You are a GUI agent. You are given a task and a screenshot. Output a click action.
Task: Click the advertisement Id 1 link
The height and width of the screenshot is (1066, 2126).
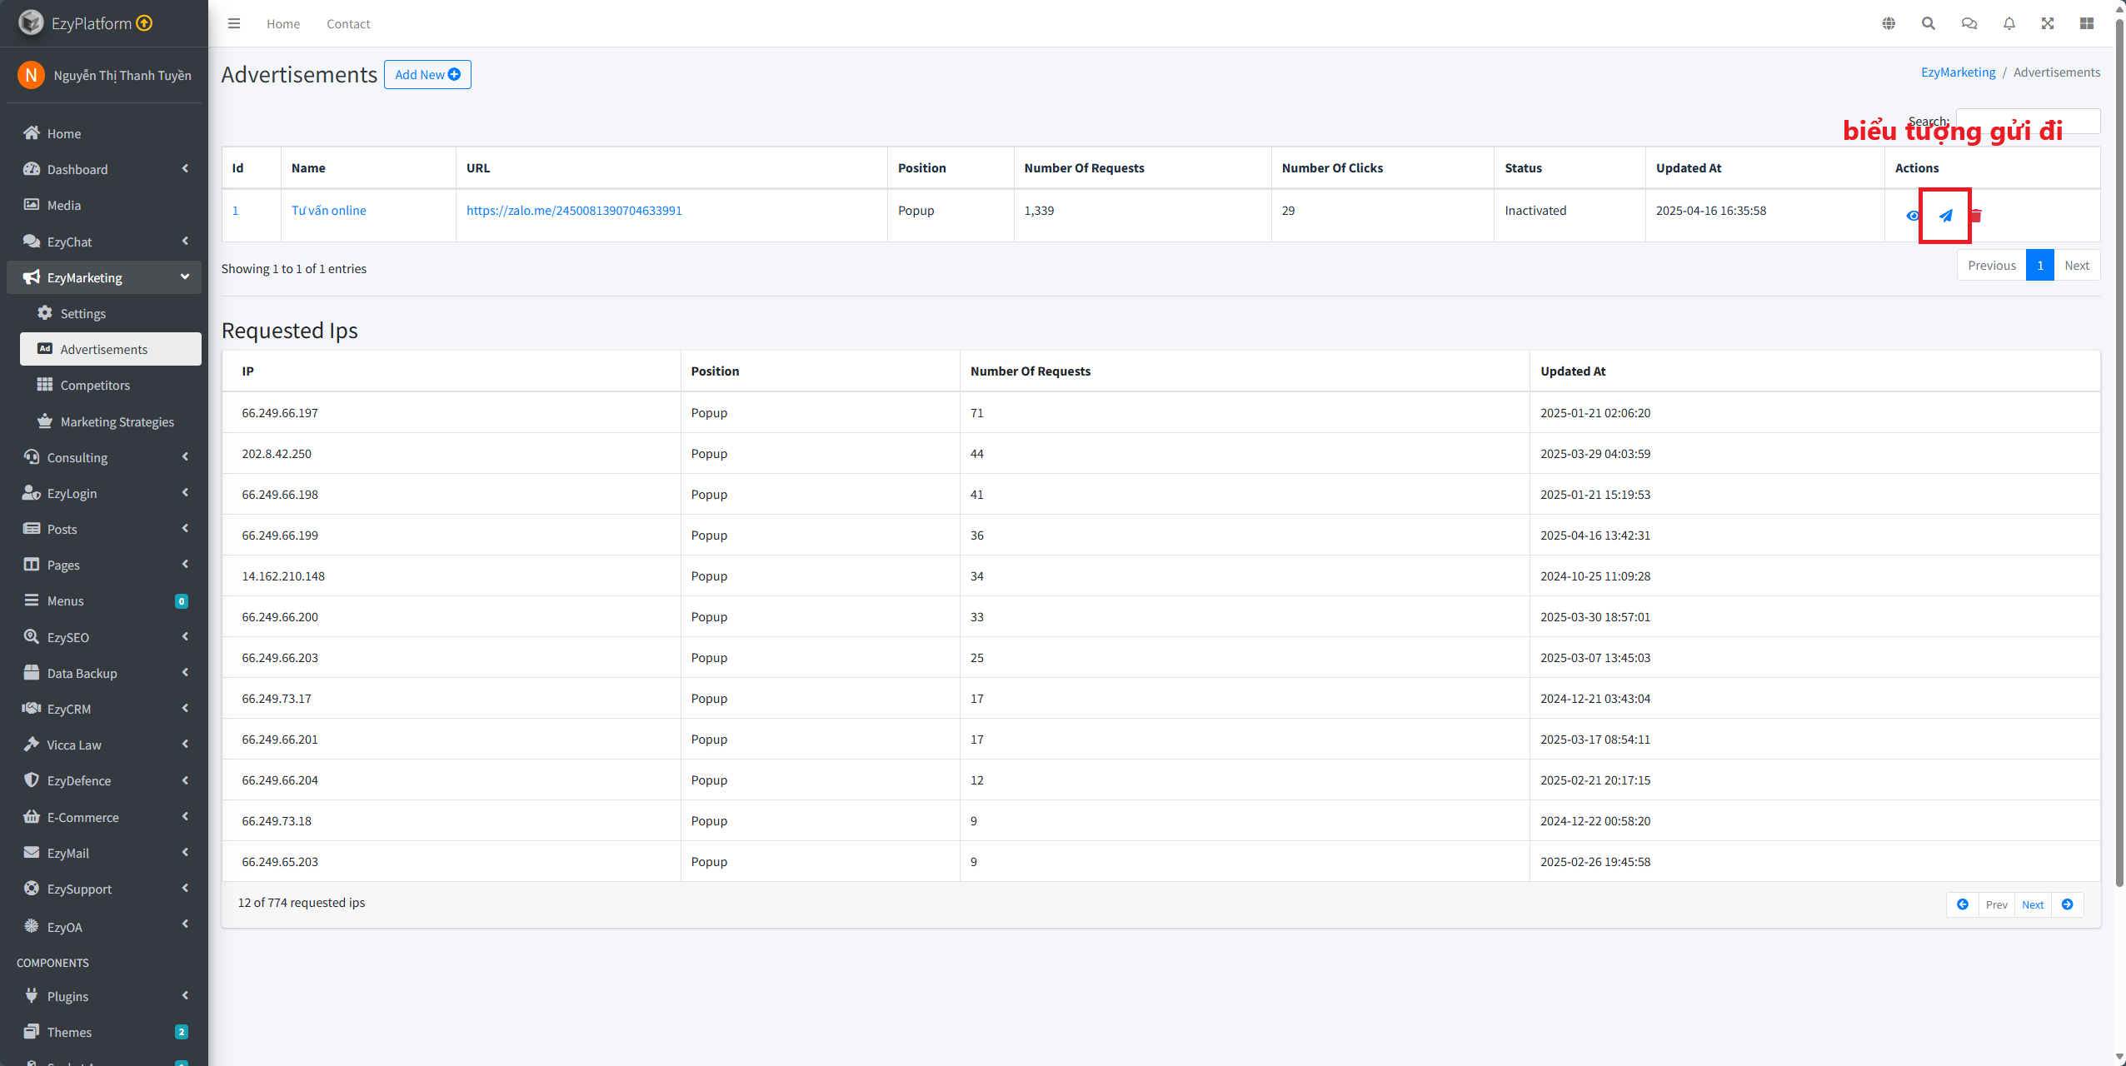click(x=236, y=210)
